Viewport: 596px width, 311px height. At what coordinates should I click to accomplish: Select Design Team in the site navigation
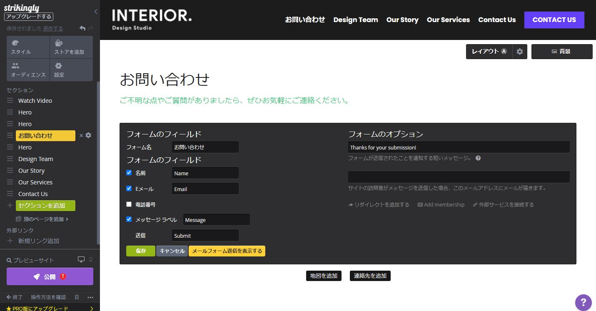(x=355, y=20)
